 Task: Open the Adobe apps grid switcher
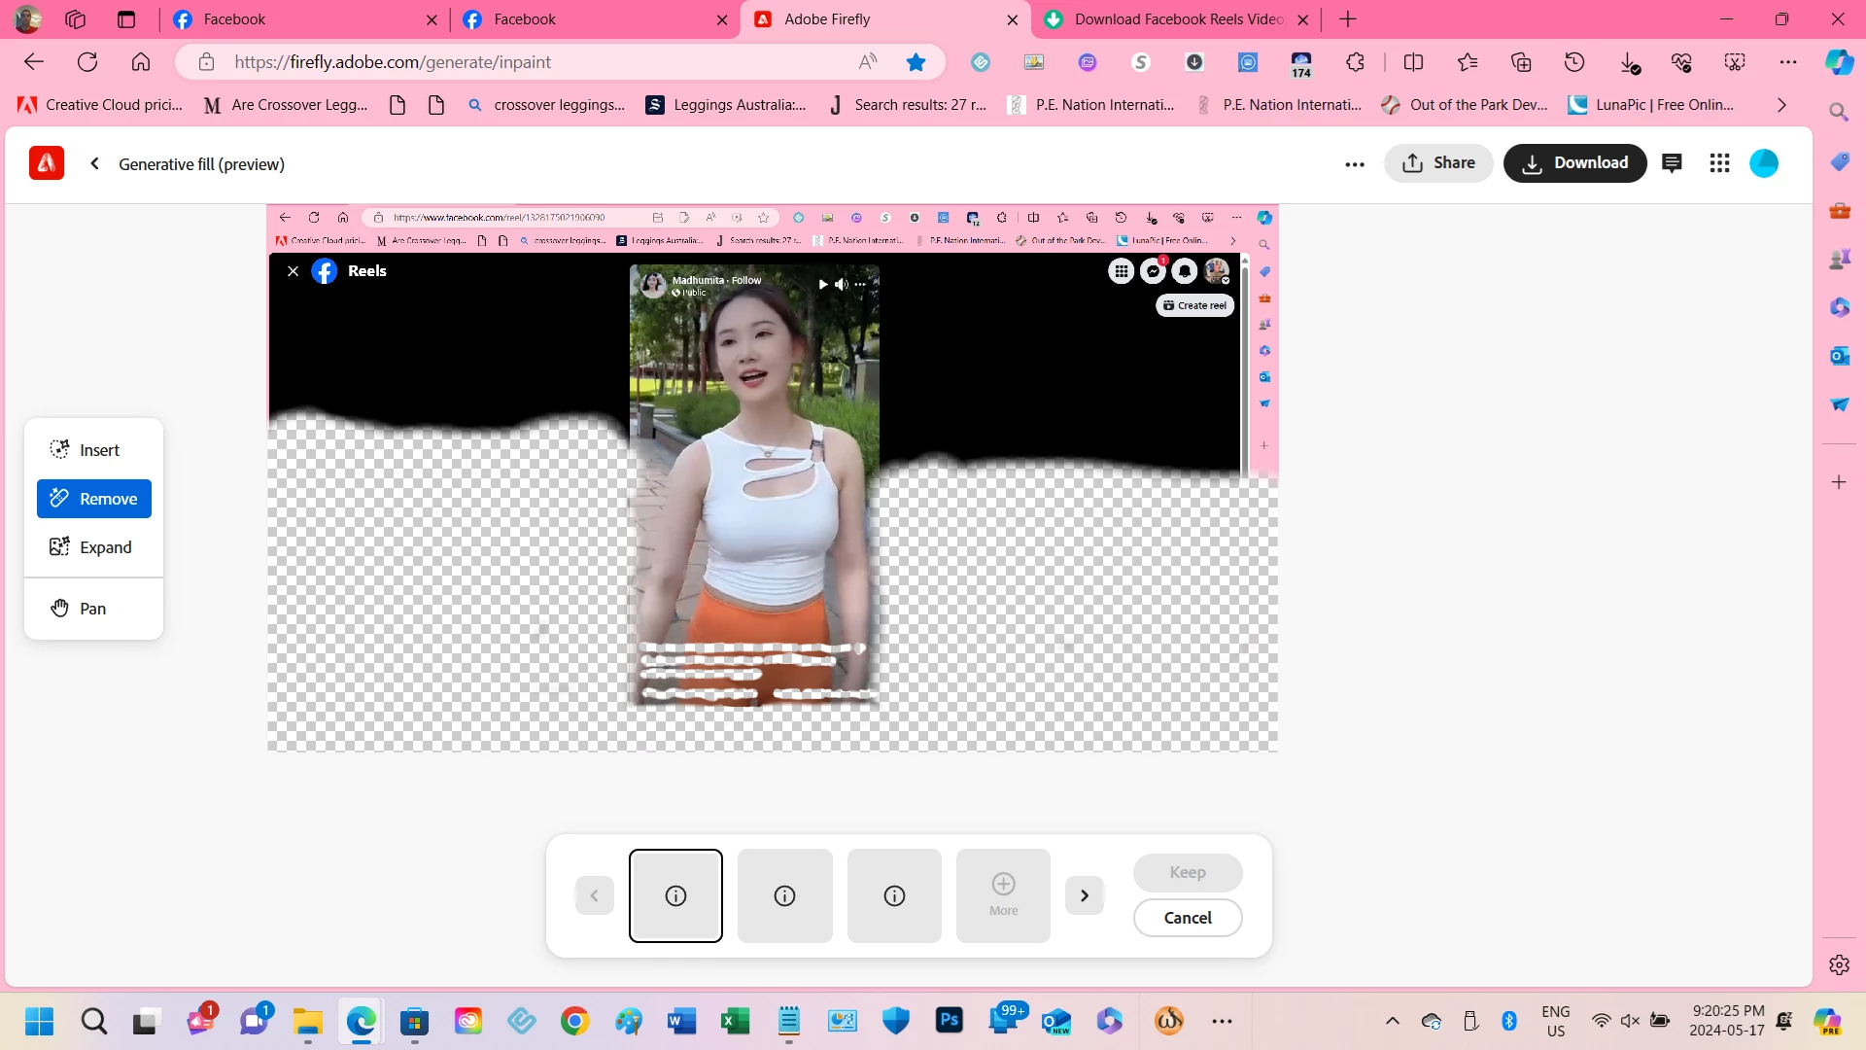tap(1719, 163)
